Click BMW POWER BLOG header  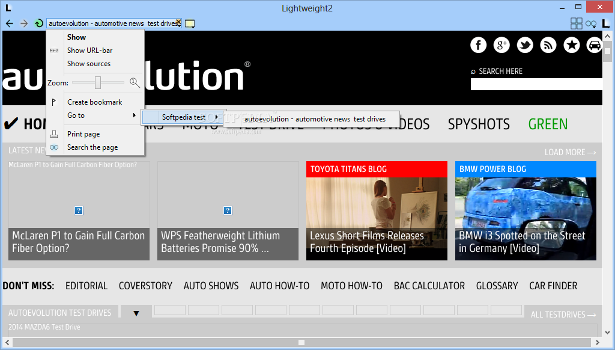pyautogui.click(x=526, y=170)
